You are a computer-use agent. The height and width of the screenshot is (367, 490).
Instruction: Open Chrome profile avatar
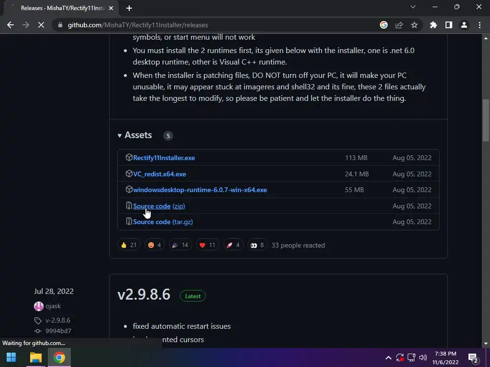(x=464, y=25)
